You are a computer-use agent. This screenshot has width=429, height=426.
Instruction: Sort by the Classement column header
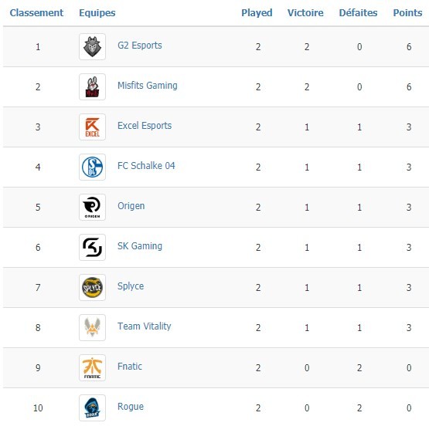[36, 13]
